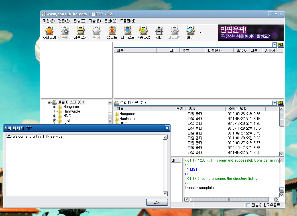Click the server message text area
Image resolution: width=297 pixels, height=216 pixels.
[x=84, y=165]
